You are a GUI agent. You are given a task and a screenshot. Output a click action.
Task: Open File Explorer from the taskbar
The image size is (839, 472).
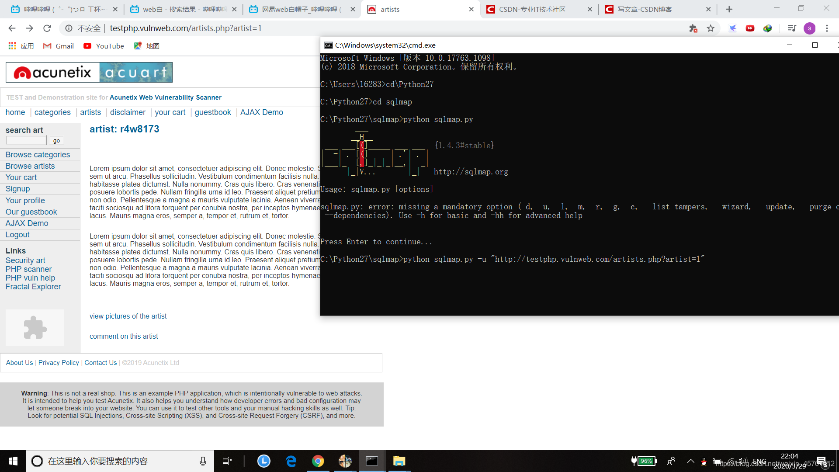[399, 461]
